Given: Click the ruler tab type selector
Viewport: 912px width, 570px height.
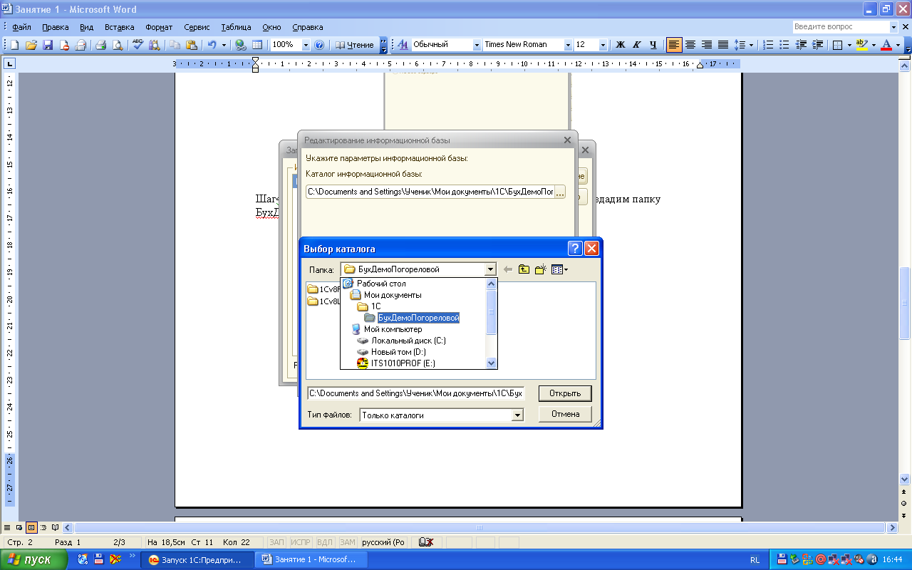Looking at the screenshot, I should [10, 64].
